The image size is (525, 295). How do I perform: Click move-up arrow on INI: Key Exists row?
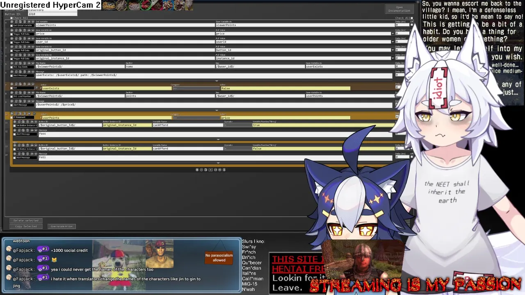(29, 63)
